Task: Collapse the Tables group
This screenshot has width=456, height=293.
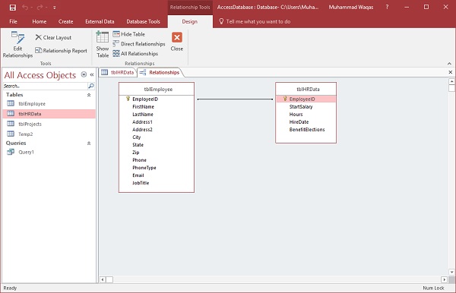Action: coord(89,95)
